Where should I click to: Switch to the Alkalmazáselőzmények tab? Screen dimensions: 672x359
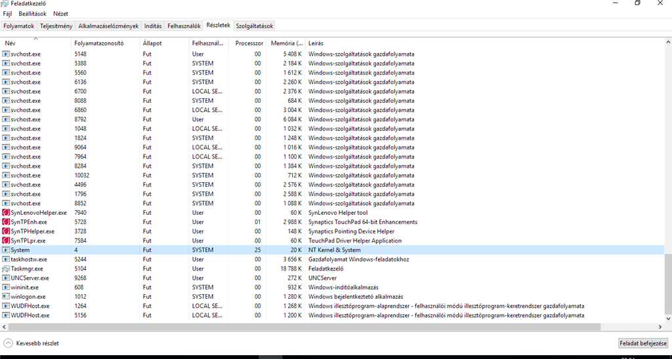click(108, 26)
